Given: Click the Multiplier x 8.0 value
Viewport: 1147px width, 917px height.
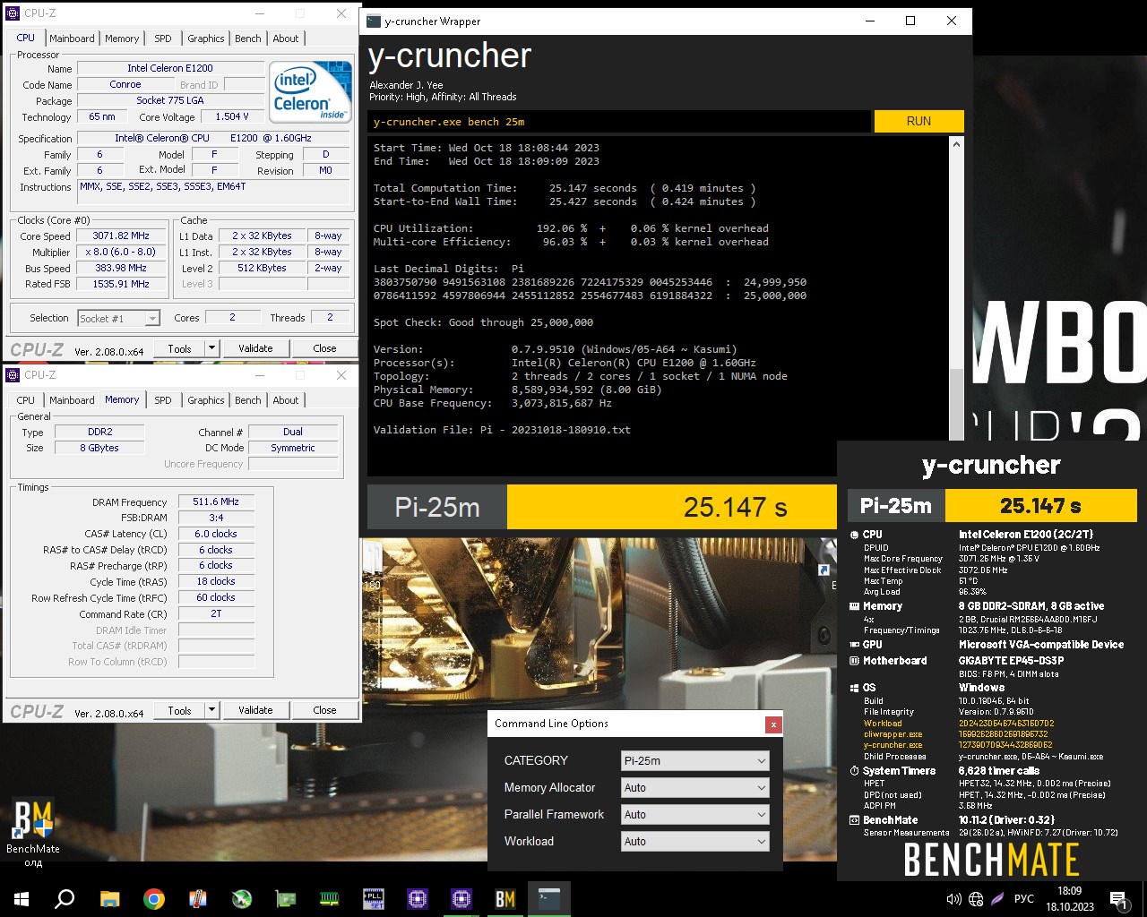Looking at the screenshot, I should point(121,252).
